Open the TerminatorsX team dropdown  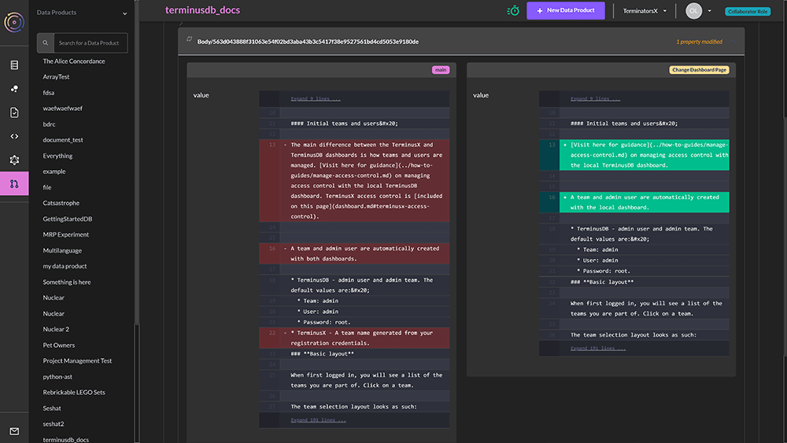point(645,11)
